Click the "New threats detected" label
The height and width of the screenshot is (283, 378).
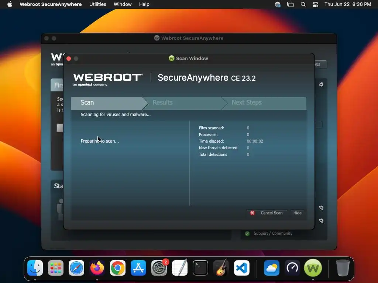218,148
